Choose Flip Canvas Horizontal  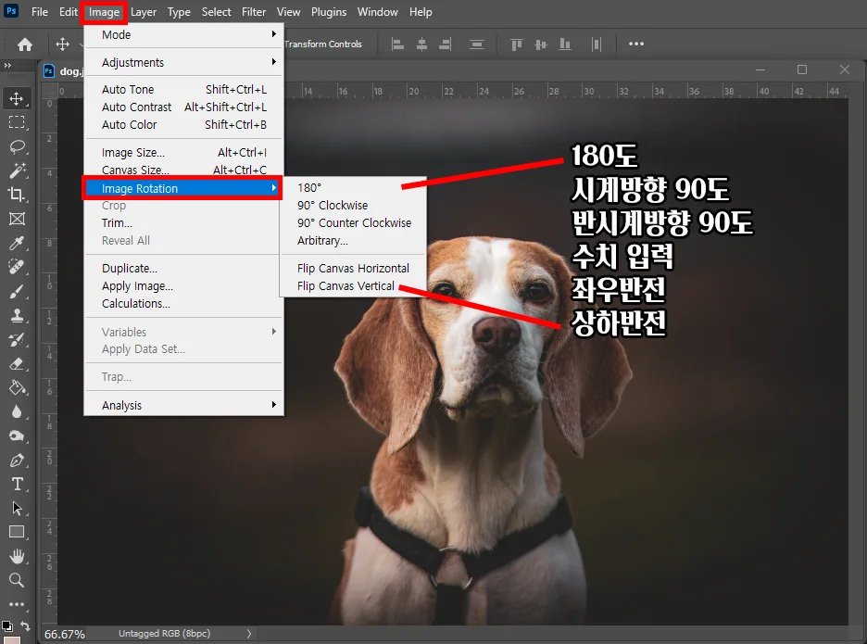pos(353,269)
